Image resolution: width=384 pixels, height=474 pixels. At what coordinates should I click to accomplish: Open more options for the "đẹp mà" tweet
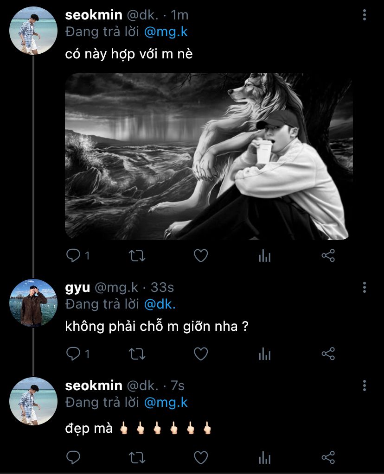(365, 386)
